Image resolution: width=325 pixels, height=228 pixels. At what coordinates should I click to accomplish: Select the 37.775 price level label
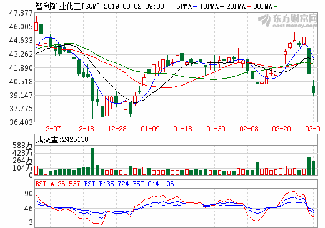[21, 109]
